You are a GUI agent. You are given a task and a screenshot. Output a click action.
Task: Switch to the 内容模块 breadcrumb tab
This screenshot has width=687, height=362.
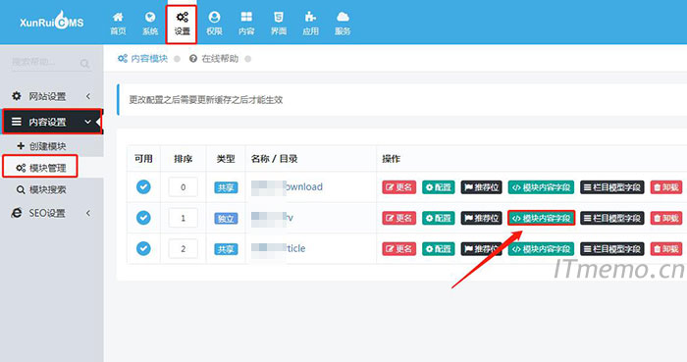tap(143, 59)
